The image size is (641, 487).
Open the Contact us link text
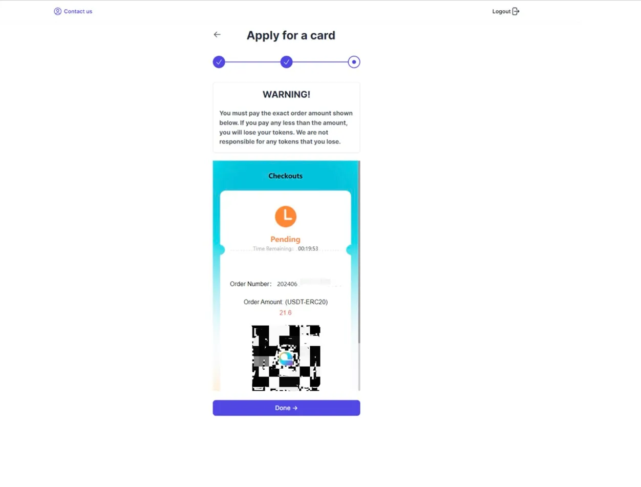coord(78,11)
